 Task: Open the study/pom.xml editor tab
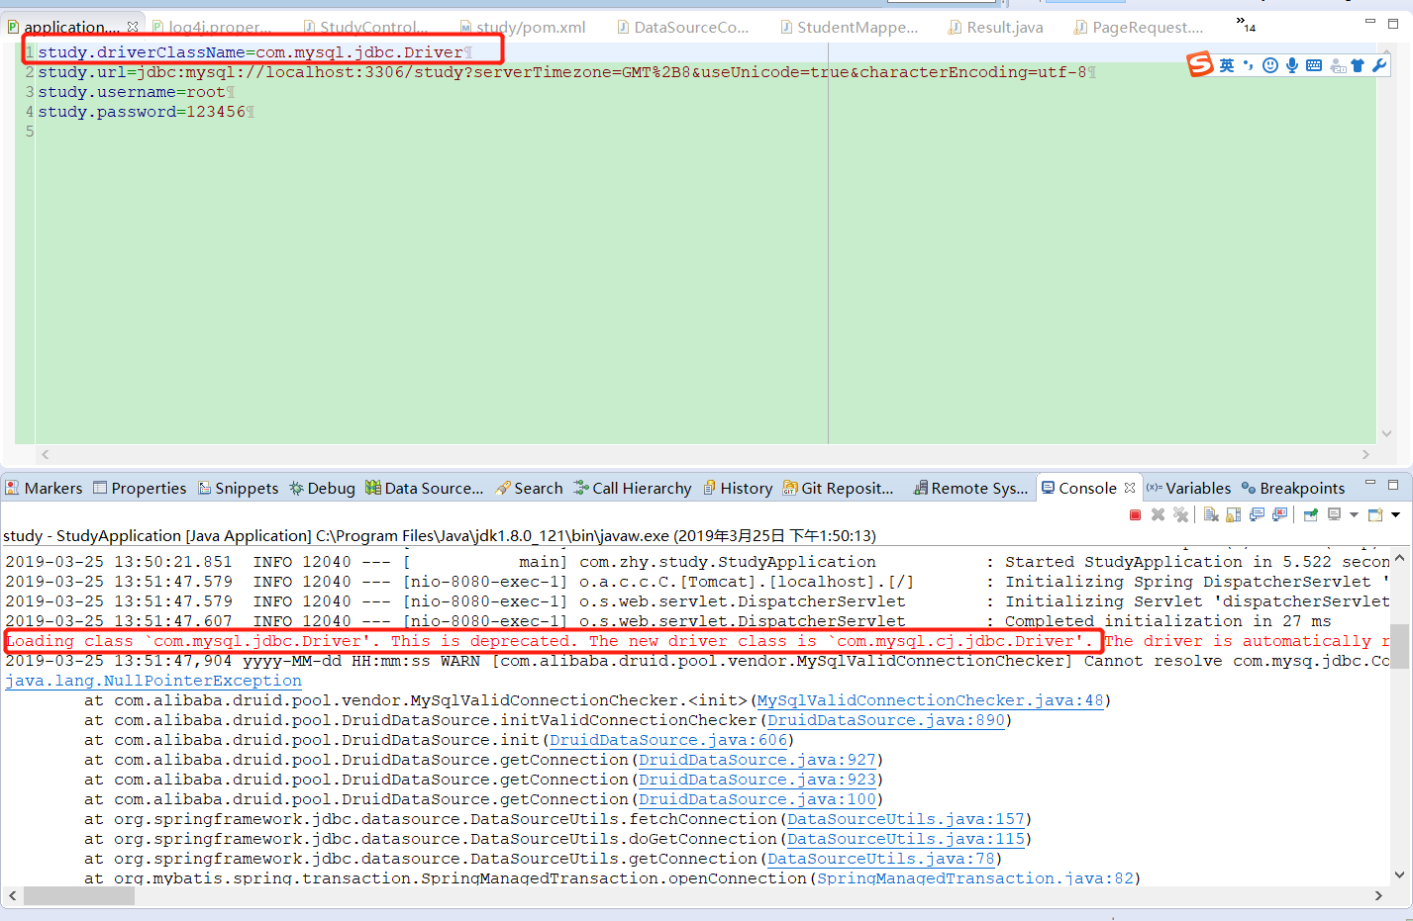523,27
